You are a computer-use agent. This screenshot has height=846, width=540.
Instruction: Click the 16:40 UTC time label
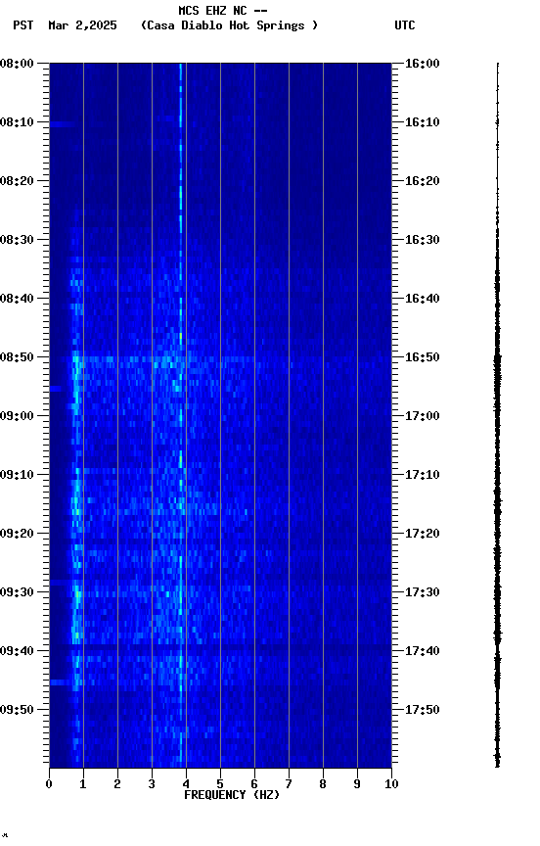click(423, 299)
